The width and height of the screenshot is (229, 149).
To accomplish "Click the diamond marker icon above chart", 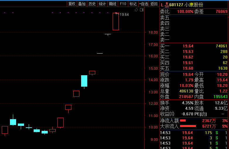I will 136,10.
